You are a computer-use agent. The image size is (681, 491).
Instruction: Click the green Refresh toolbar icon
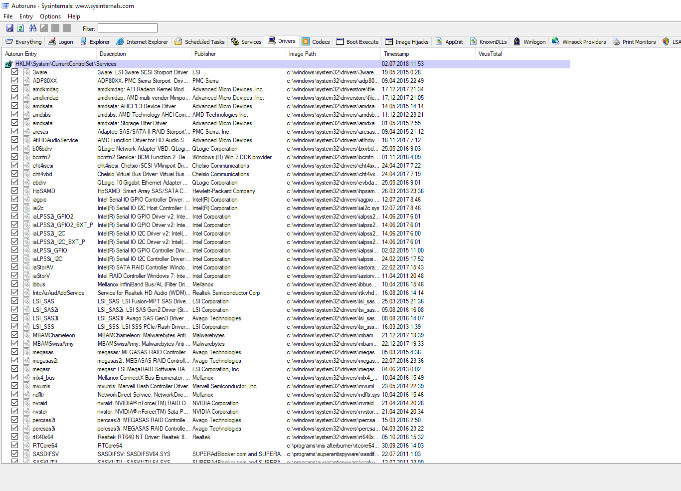pyautogui.click(x=21, y=28)
